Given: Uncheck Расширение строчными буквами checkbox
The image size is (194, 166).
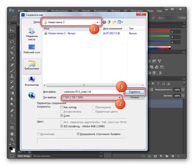Looking at the screenshot, I should 78,134.
